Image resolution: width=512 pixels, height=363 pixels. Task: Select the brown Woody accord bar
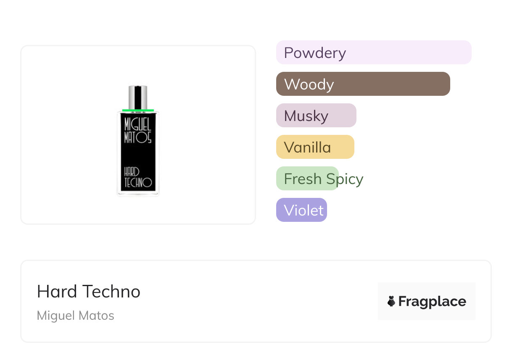pyautogui.click(x=363, y=84)
